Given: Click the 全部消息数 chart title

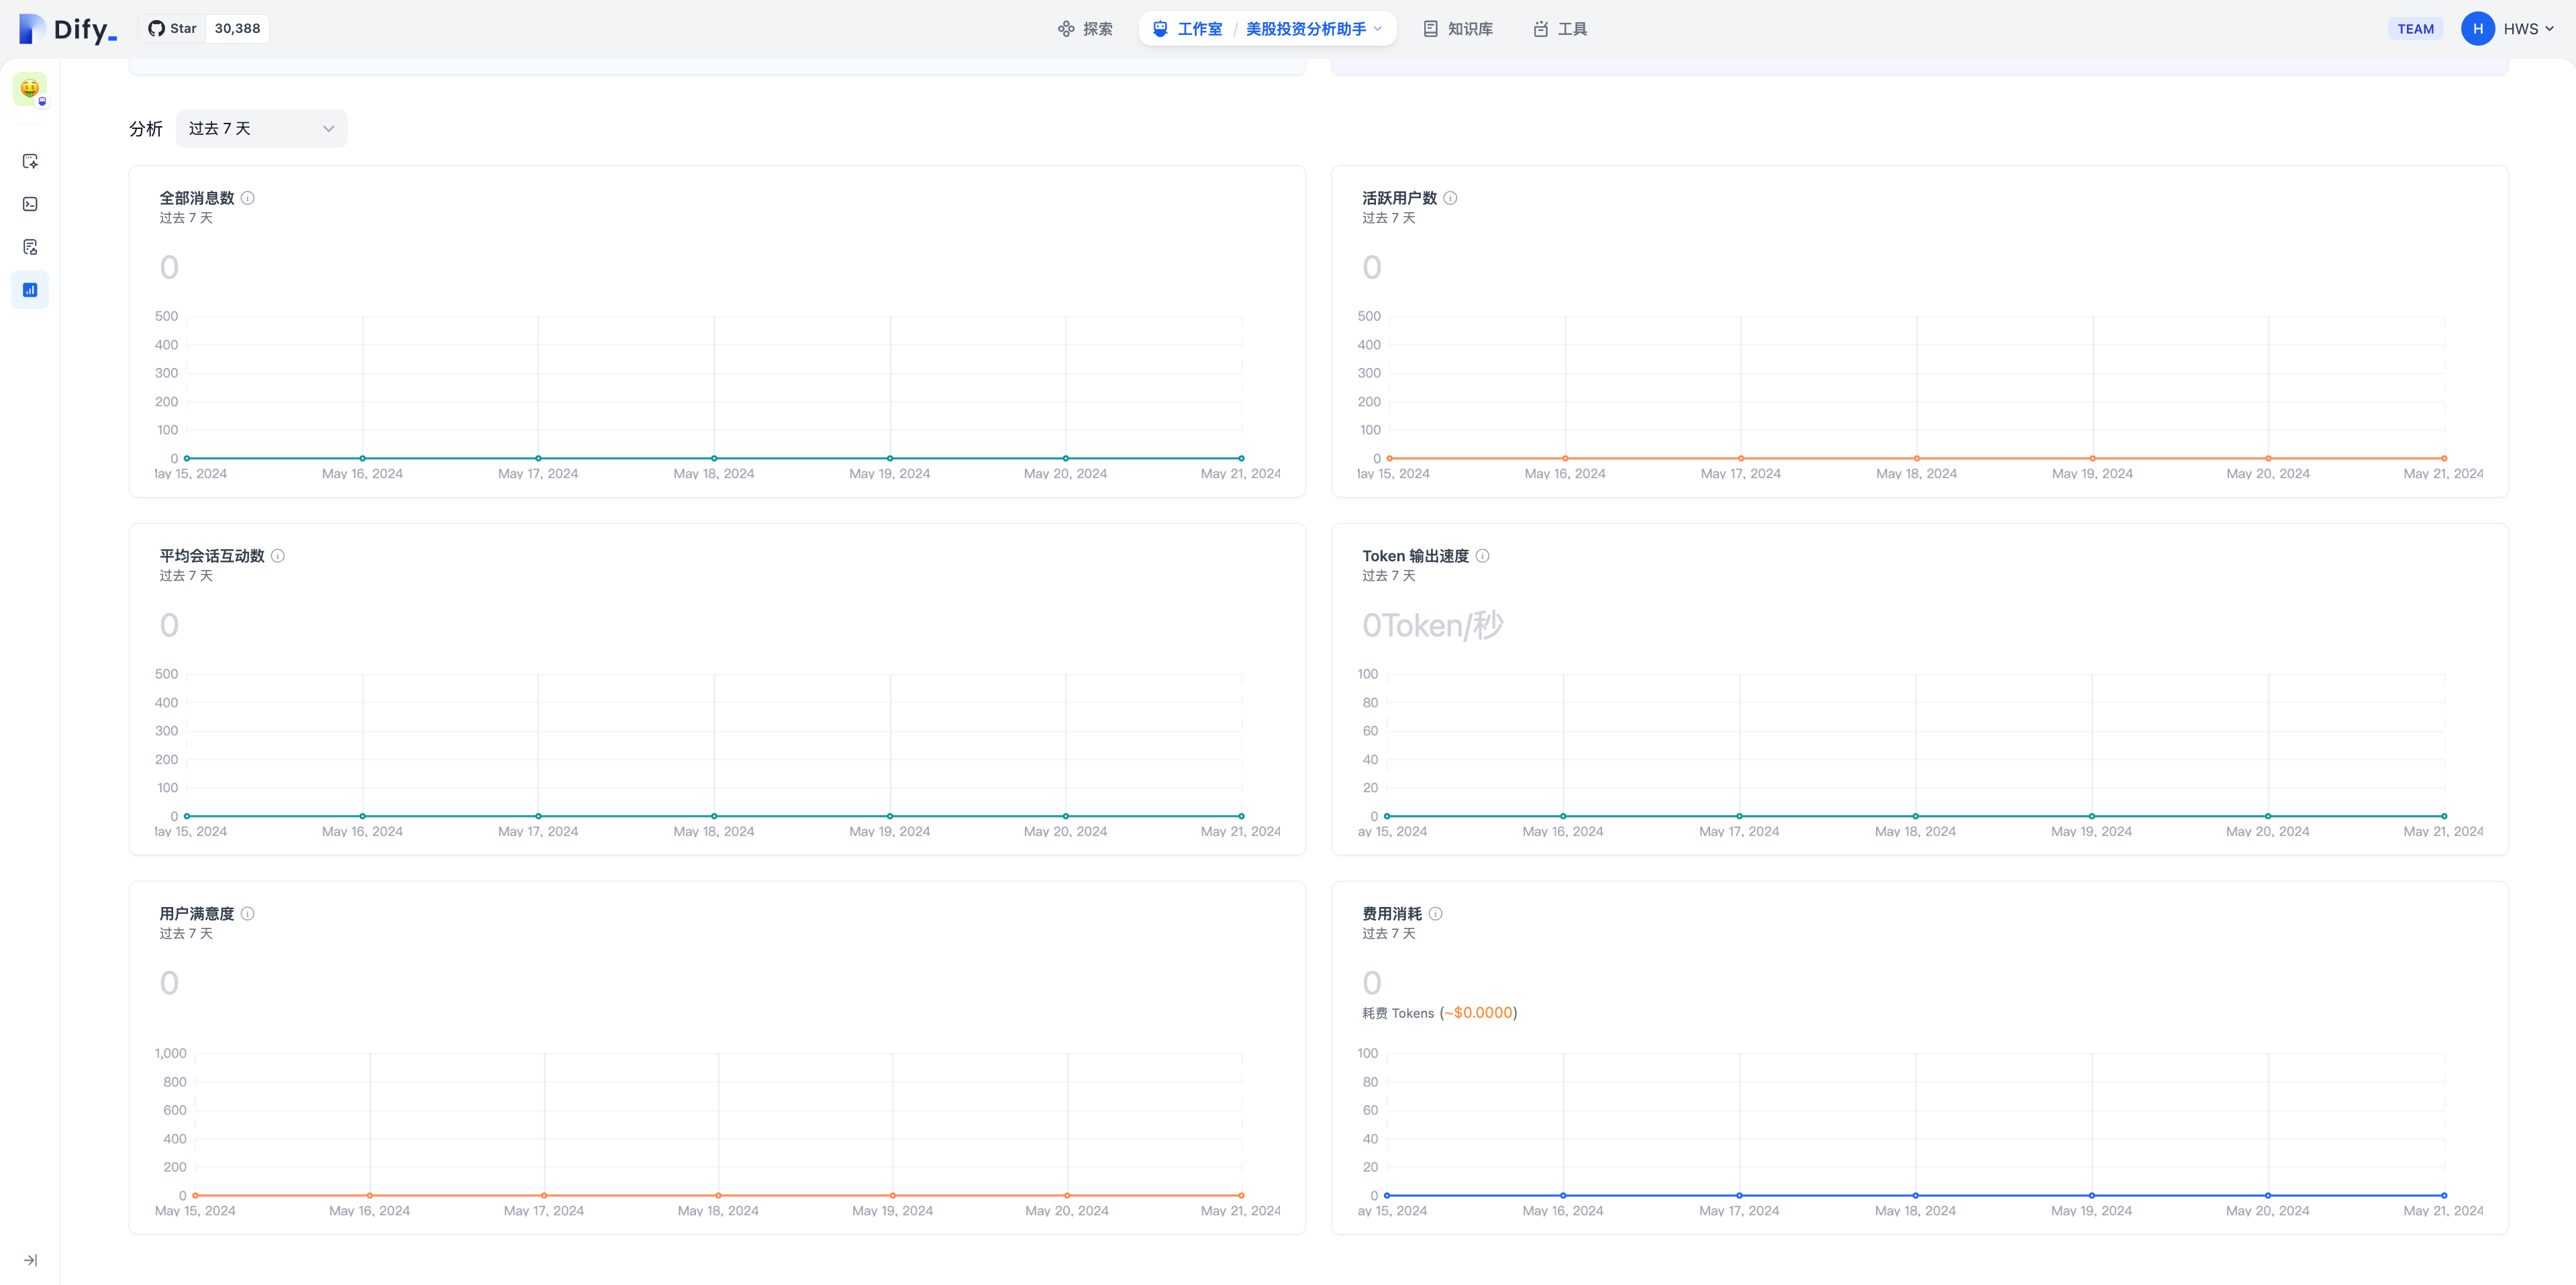Looking at the screenshot, I should [x=197, y=198].
